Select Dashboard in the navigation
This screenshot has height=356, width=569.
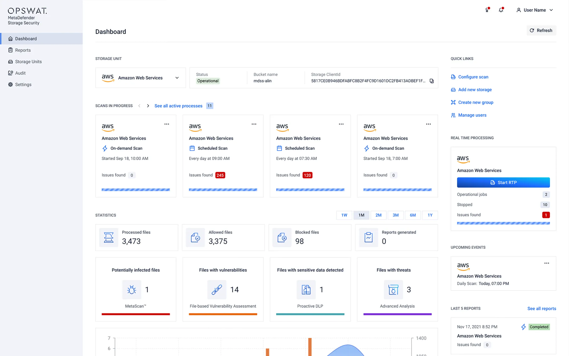(26, 39)
